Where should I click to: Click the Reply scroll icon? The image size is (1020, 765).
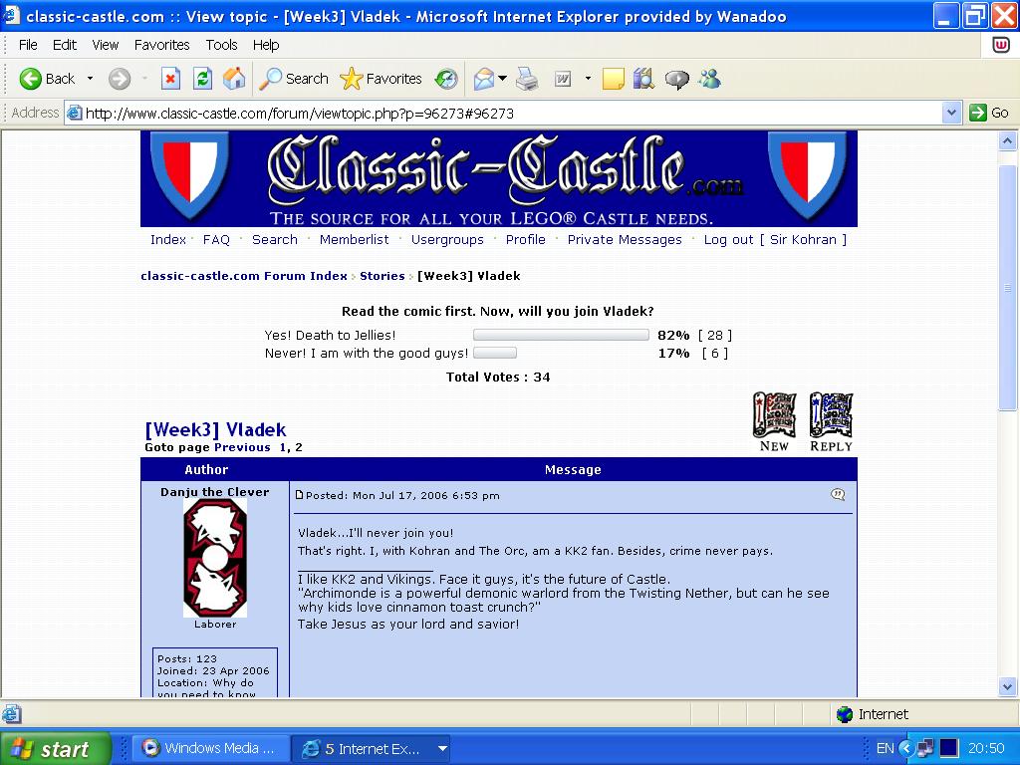831,422
